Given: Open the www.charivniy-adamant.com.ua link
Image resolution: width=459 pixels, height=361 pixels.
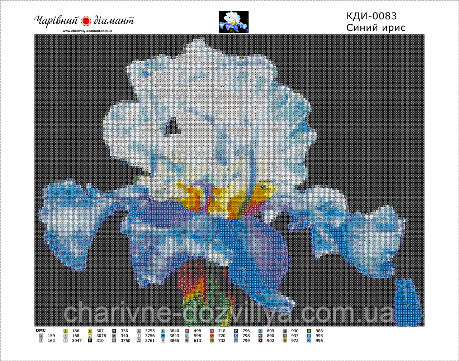Looking at the screenshot, I should coord(88,31).
